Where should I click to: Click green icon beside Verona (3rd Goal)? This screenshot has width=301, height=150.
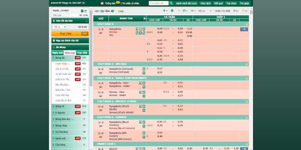(x=144, y=73)
